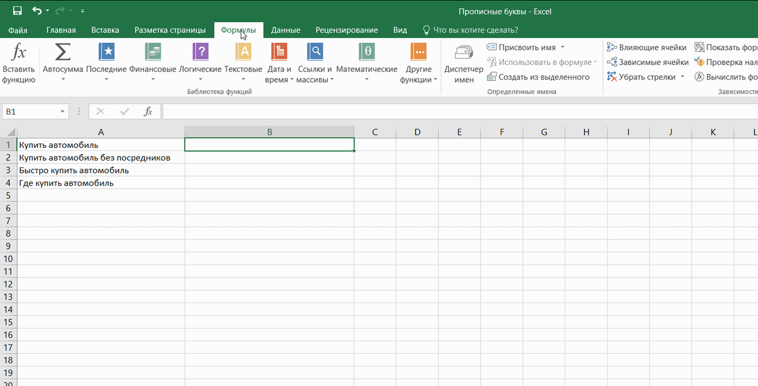Select cell 'Быстро купить автомобиль'
758x386 pixels.
pyautogui.click(x=101, y=170)
